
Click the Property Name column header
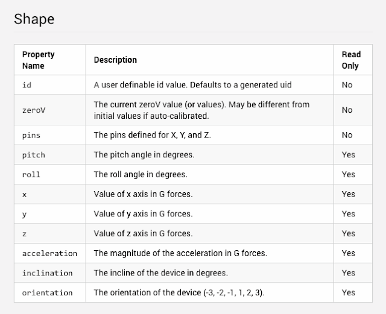click(x=38, y=60)
